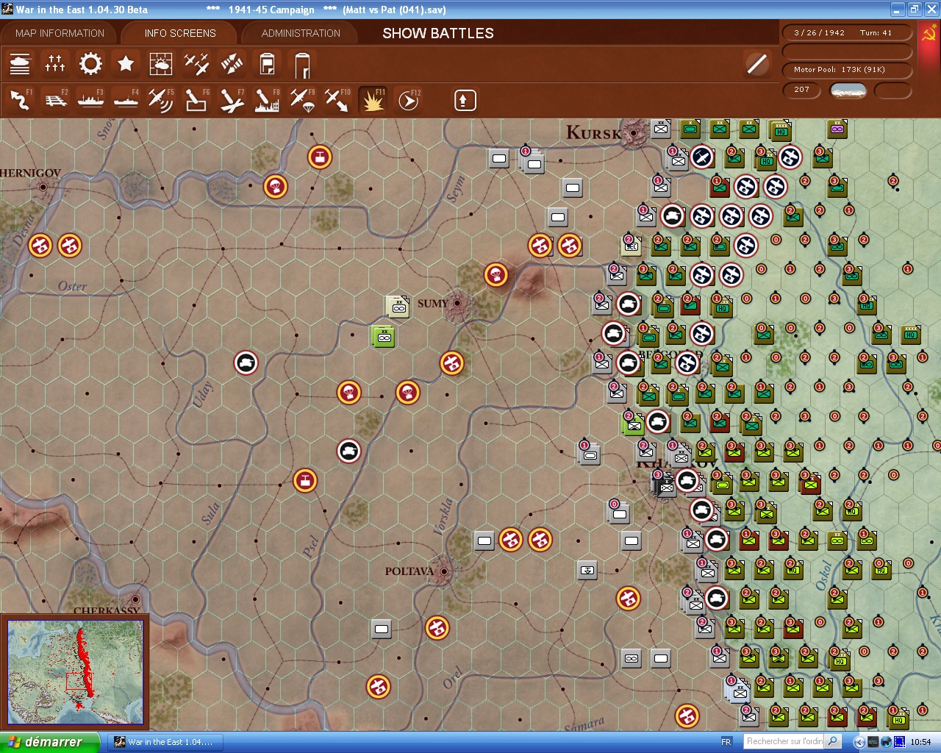941x753 pixels.
Task: Click the air doctrine planes icon
Action: click(196, 64)
